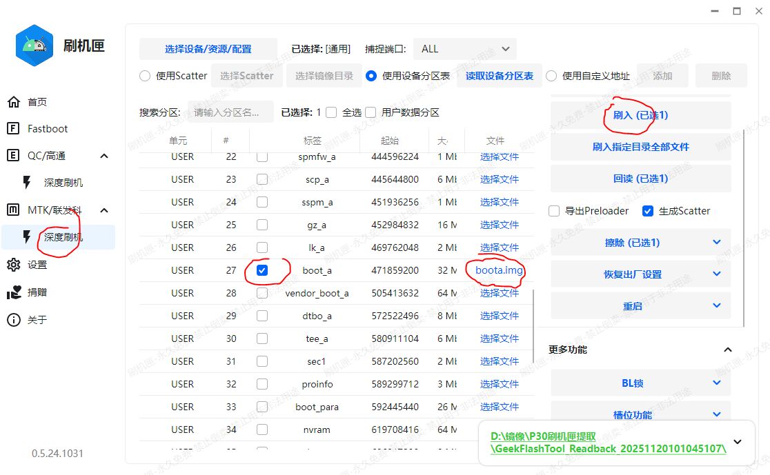
Task: Select the 使用Scatter radio button
Action: [x=145, y=76]
